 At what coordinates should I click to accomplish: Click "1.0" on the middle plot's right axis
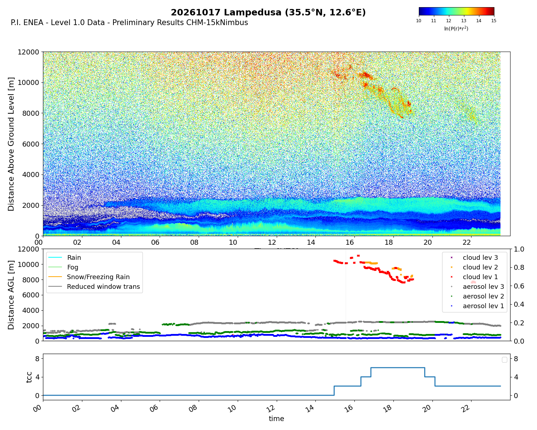click(x=519, y=249)
